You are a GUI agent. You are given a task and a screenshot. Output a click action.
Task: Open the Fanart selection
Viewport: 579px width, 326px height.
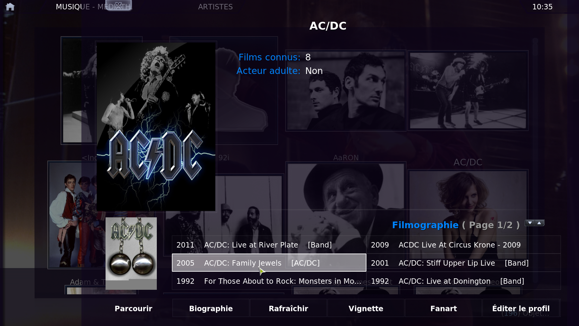coord(443,308)
